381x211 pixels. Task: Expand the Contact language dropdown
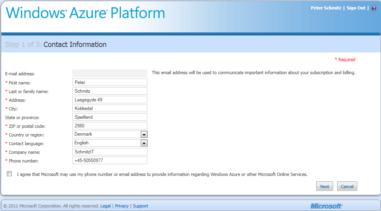coord(144,143)
